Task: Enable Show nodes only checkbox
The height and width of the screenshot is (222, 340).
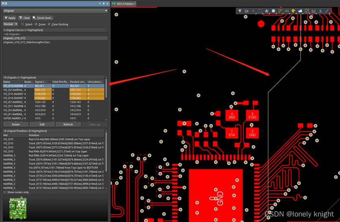Action: click(x=5, y=192)
